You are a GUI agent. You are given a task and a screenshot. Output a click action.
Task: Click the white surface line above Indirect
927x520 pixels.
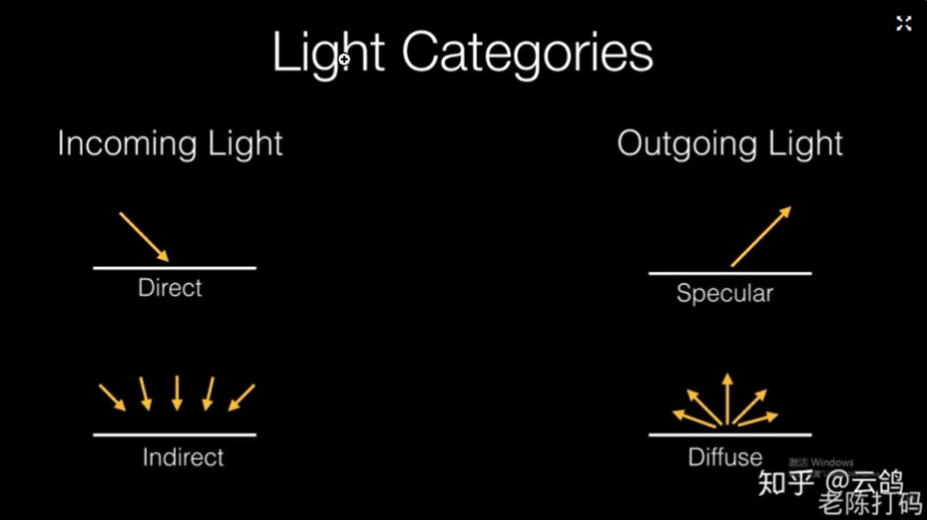pyautogui.click(x=175, y=434)
